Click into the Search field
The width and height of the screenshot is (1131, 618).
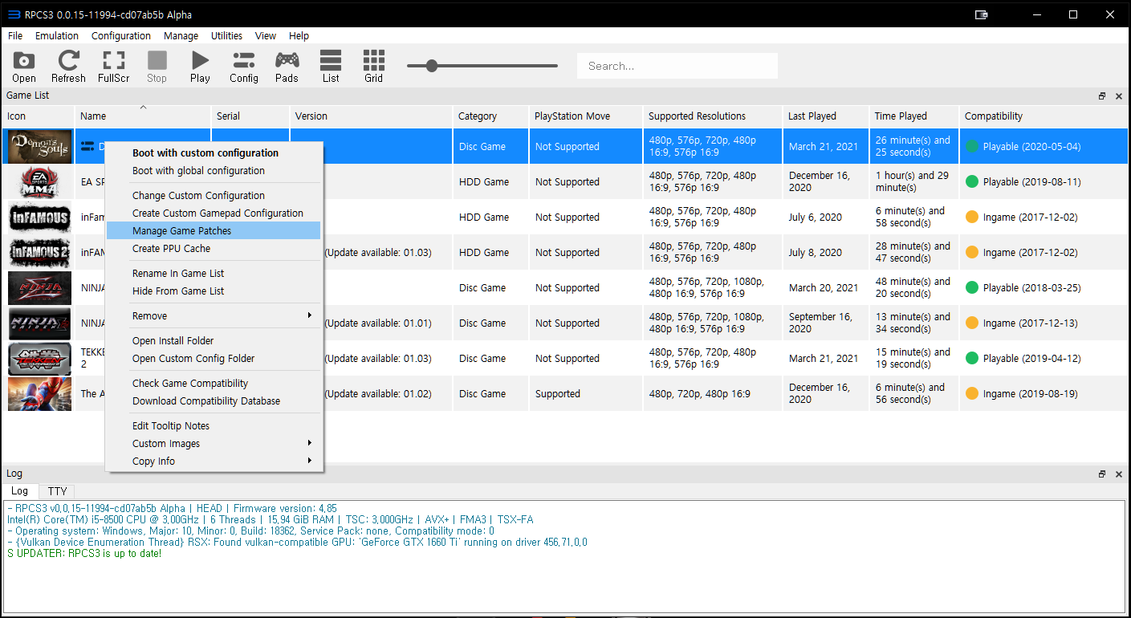coord(677,66)
